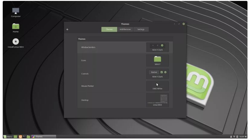Image resolution: width=249 pixels, height=140 pixels.
Task: Minimize the Themes window
Action: (x=174, y=24)
